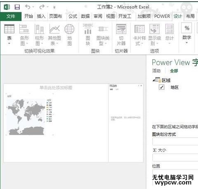Viewport: 198px width, 189px height.
Task: Click the 图块划分方式 drop area
Action: click(175, 142)
